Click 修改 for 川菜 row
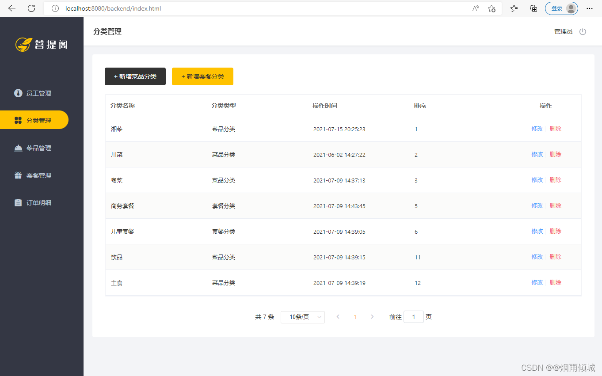The height and width of the screenshot is (376, 602). coord(537,154)
